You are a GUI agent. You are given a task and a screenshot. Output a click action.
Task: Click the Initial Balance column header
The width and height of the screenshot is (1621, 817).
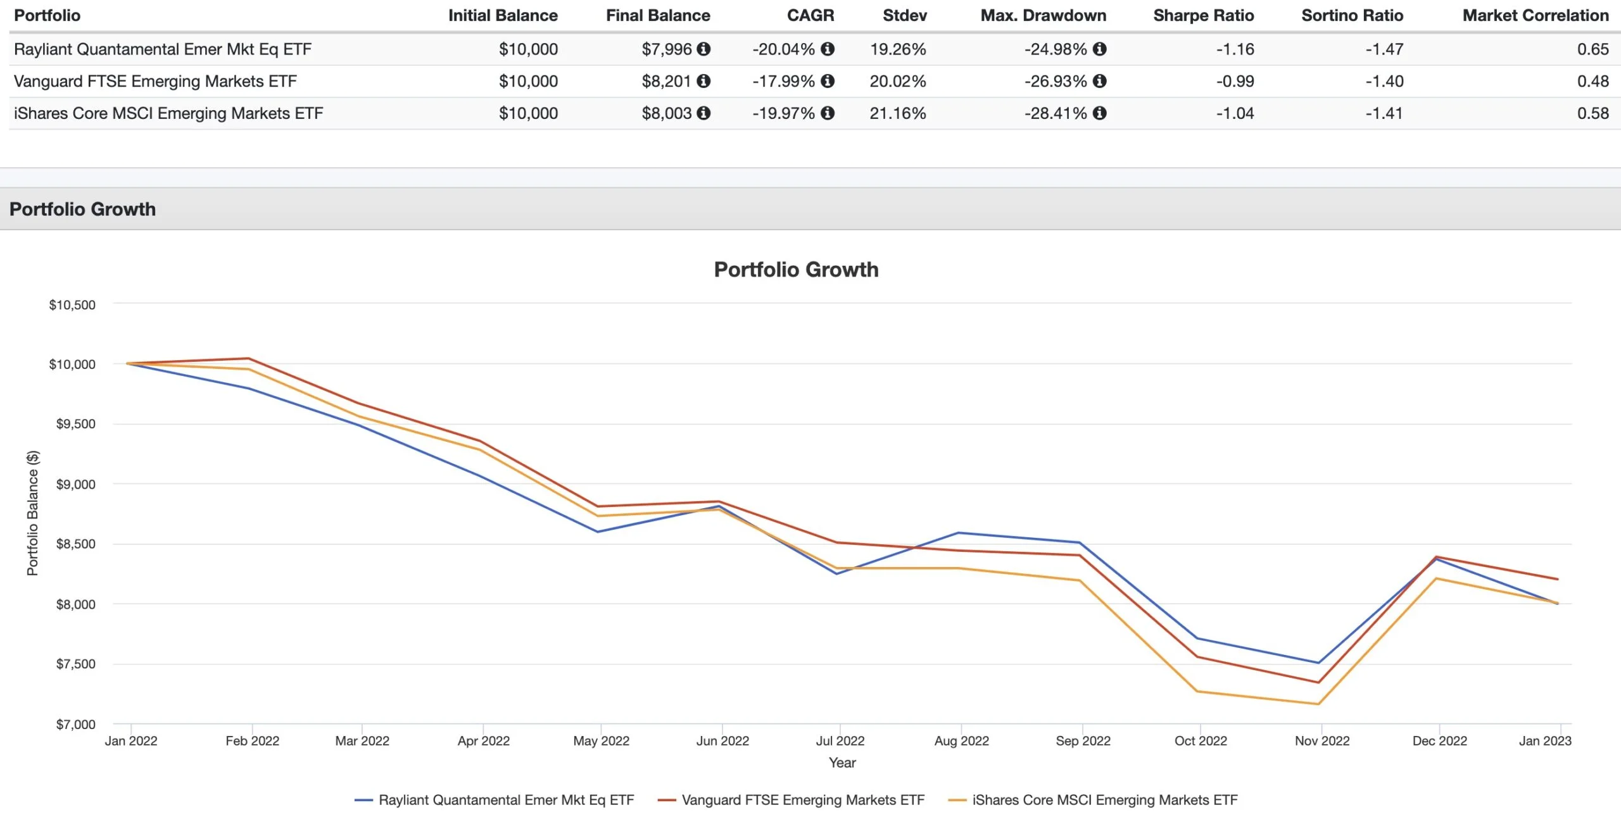pyautogui.click(x=503, y=15)
